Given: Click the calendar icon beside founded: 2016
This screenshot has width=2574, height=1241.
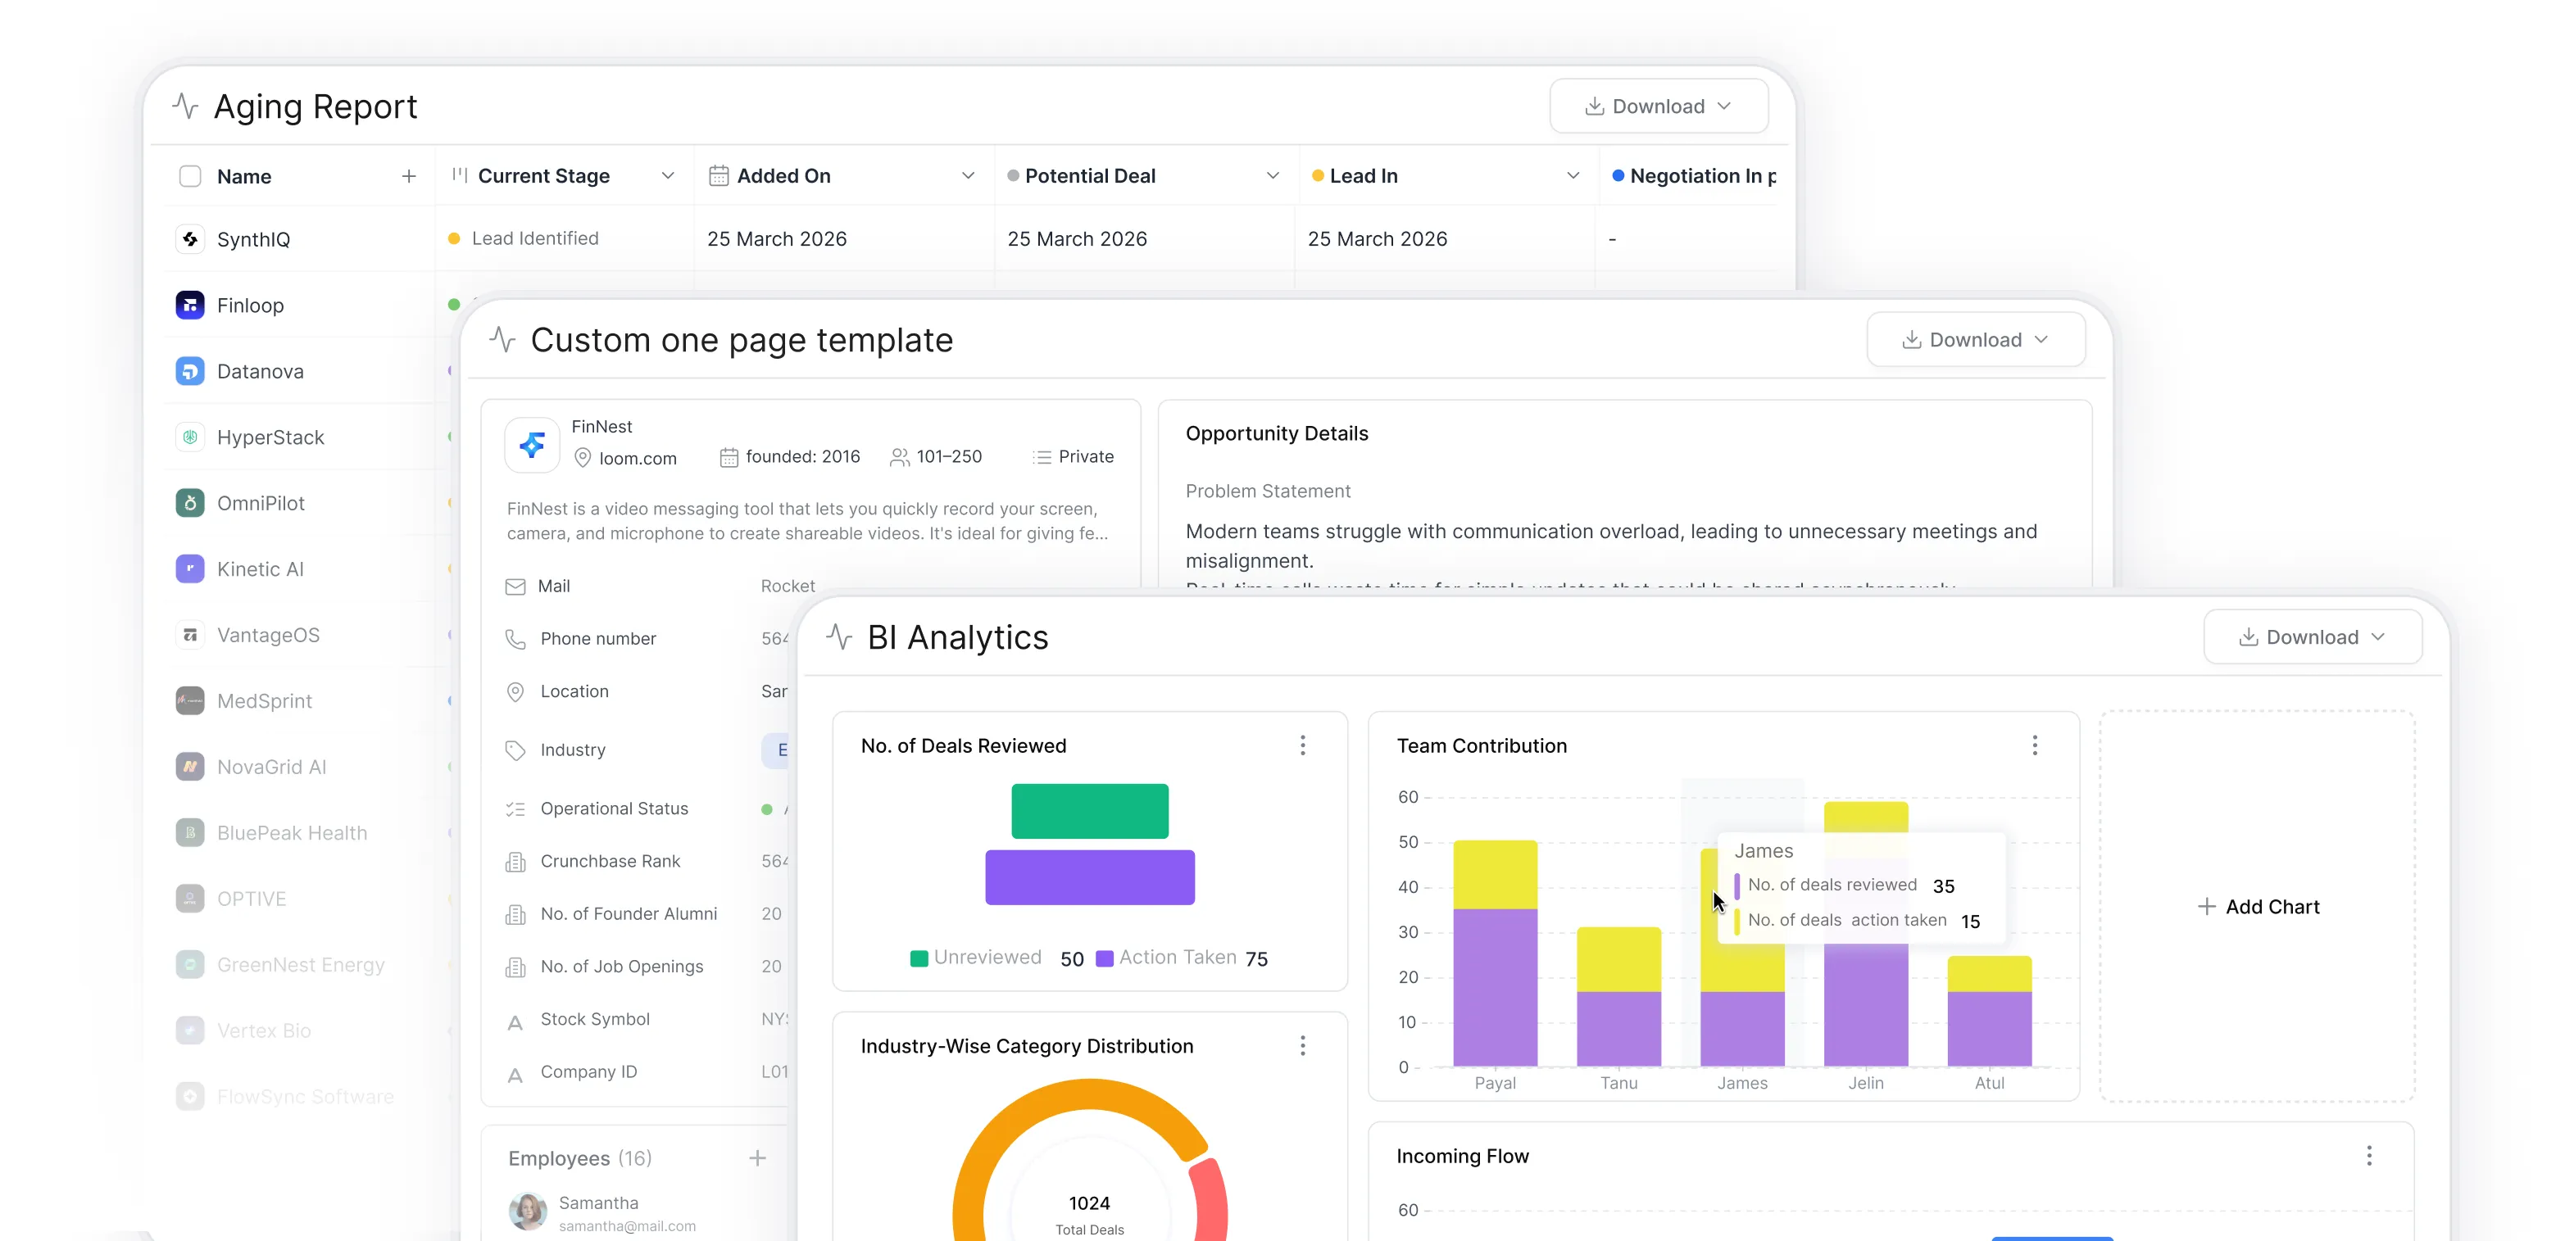Looking at the screenshot, I should [x=729, y=458].
